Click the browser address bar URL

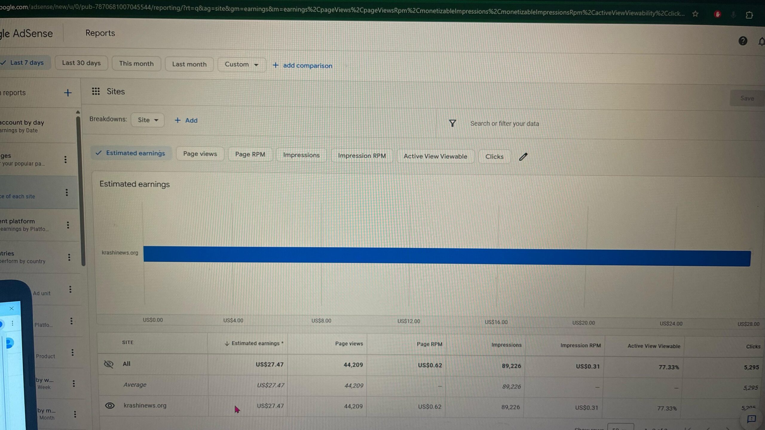342,11
